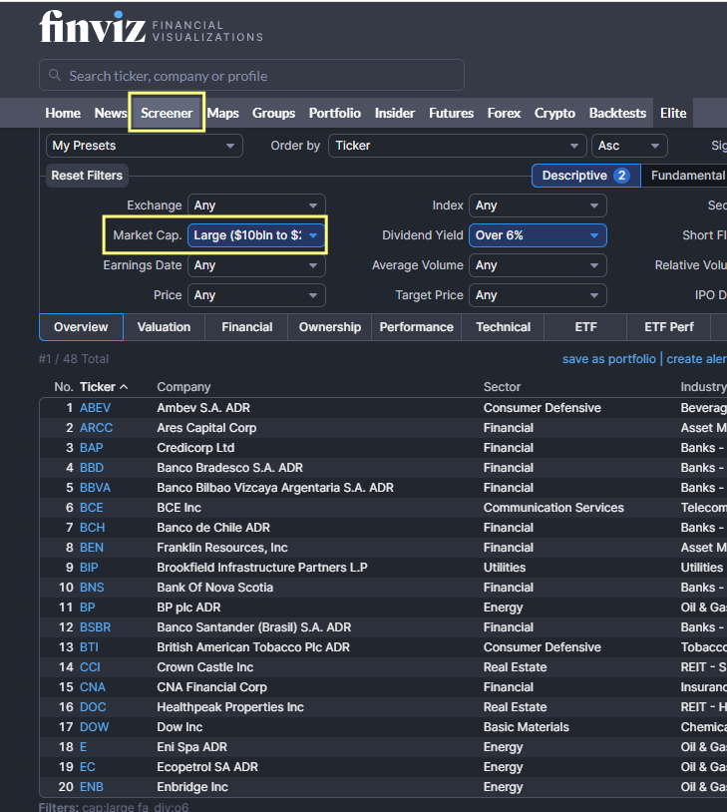Open the Futures menu item

click(x=451, y=113)
